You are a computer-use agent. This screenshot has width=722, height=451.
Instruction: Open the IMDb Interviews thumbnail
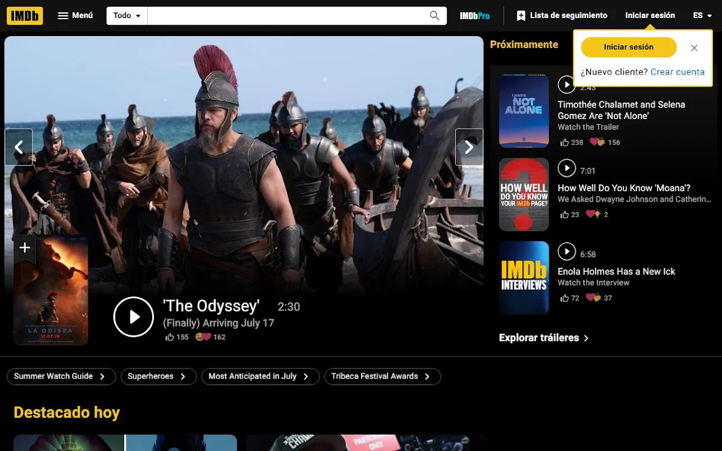tap(524, 278)
